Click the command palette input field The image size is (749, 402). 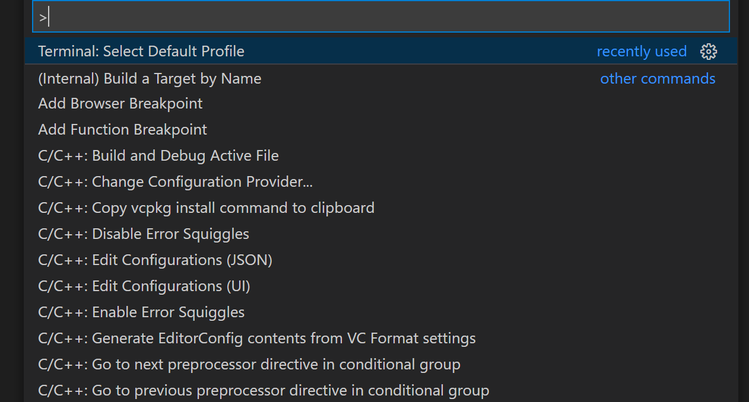380,17
